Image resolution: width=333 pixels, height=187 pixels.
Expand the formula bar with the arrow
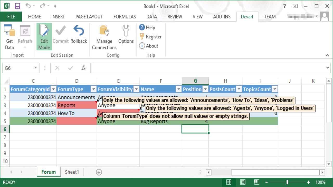328,68
